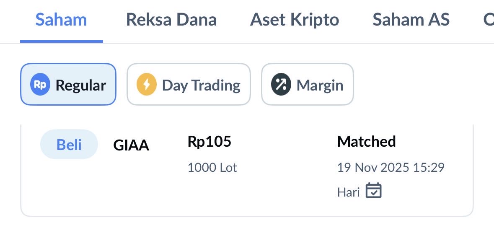Click the 19 Nov 2025 15:29 timestamp
Screen dimensions: 494x228
click(x=391, y=168)
